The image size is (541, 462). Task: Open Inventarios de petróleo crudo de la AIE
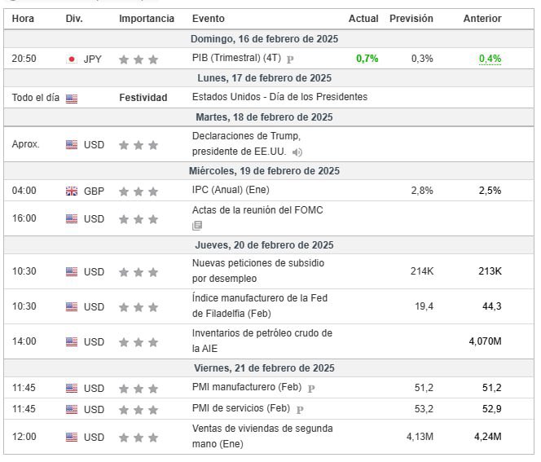coord(262,341)
